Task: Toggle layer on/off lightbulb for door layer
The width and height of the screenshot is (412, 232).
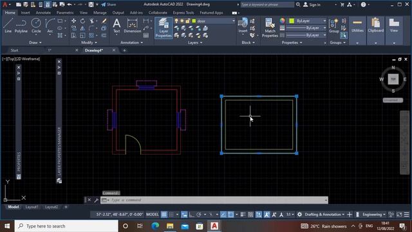Action: pos(176,21)
